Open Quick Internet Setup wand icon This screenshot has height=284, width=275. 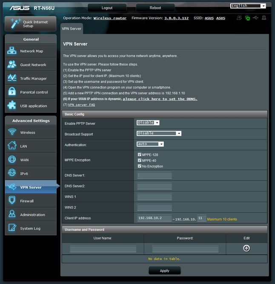(15, 23)
